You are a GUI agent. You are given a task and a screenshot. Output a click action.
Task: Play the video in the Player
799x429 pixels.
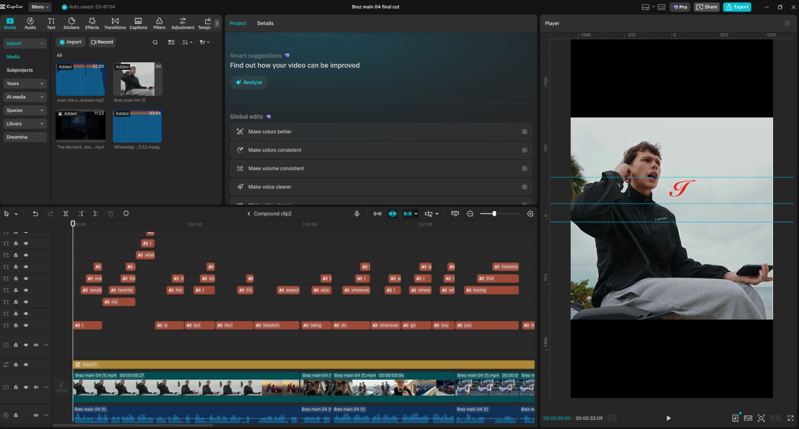pyautogui.click(x=668, y=418)
